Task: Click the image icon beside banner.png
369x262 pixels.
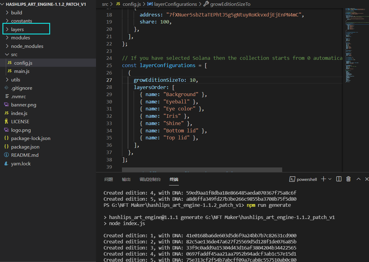Action: (6, 105)
